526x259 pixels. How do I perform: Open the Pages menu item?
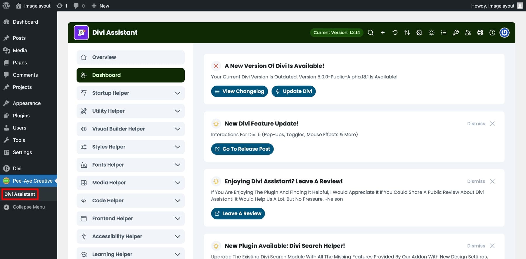coord(29,63)
